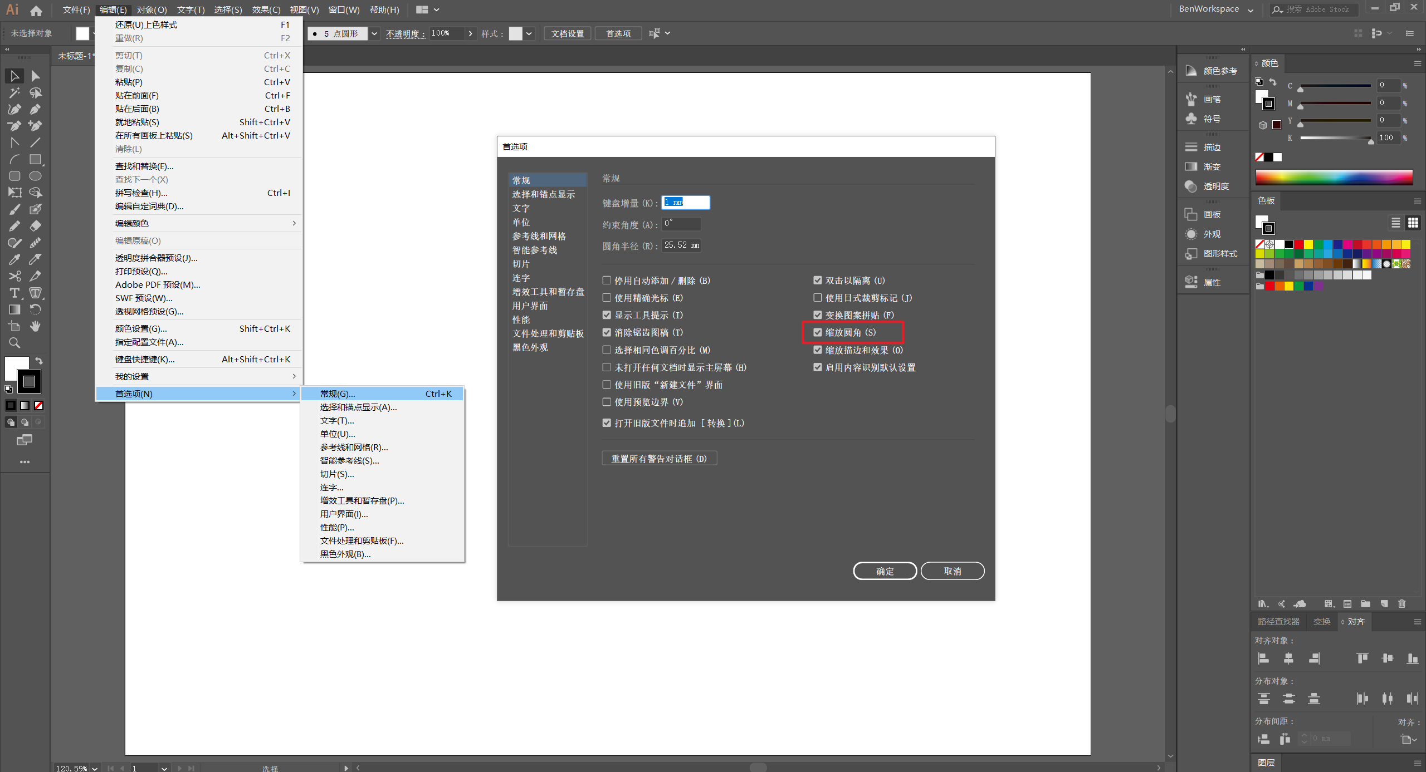Select the Hand tool
Image resolution: width=1426 pixels, height=772 pixels.
(x=35, y=326)
